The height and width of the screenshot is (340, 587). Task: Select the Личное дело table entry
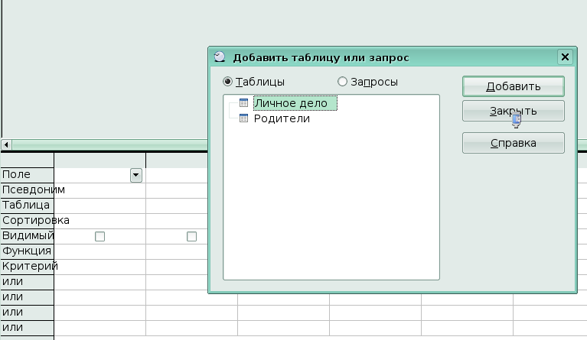coord(291,103)
